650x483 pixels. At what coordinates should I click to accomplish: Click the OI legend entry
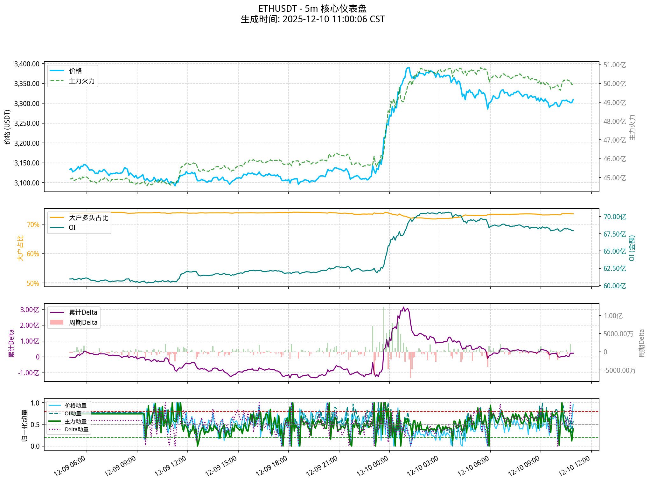72,228
